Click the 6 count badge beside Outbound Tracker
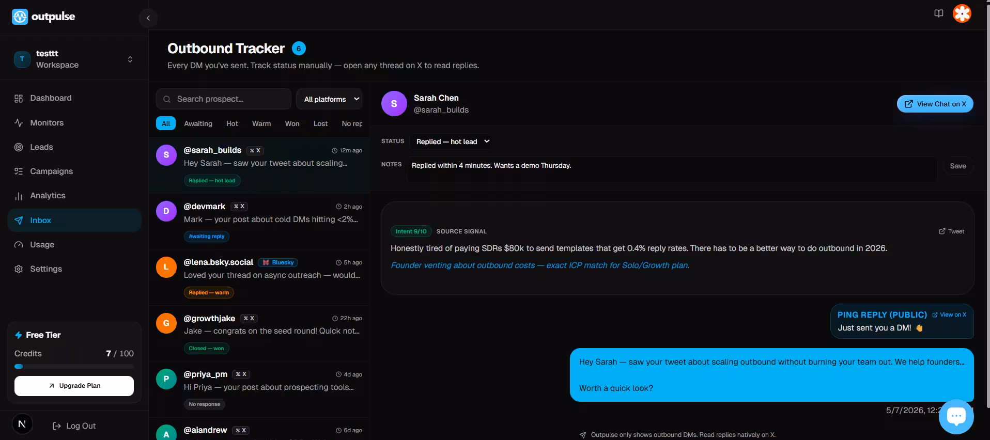The width and height of the screenshot is (990, 440). pyautogui.click(x=299, y=49)
